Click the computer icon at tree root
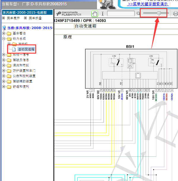This screenshot has width=178, height=181. (x=4, y=28)
